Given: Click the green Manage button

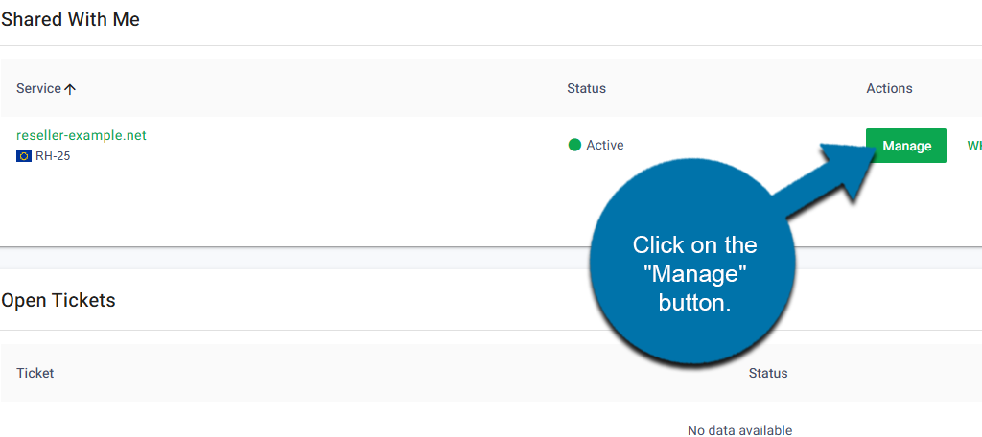Looking at the screenshot, I should click(x=905, y=146).
